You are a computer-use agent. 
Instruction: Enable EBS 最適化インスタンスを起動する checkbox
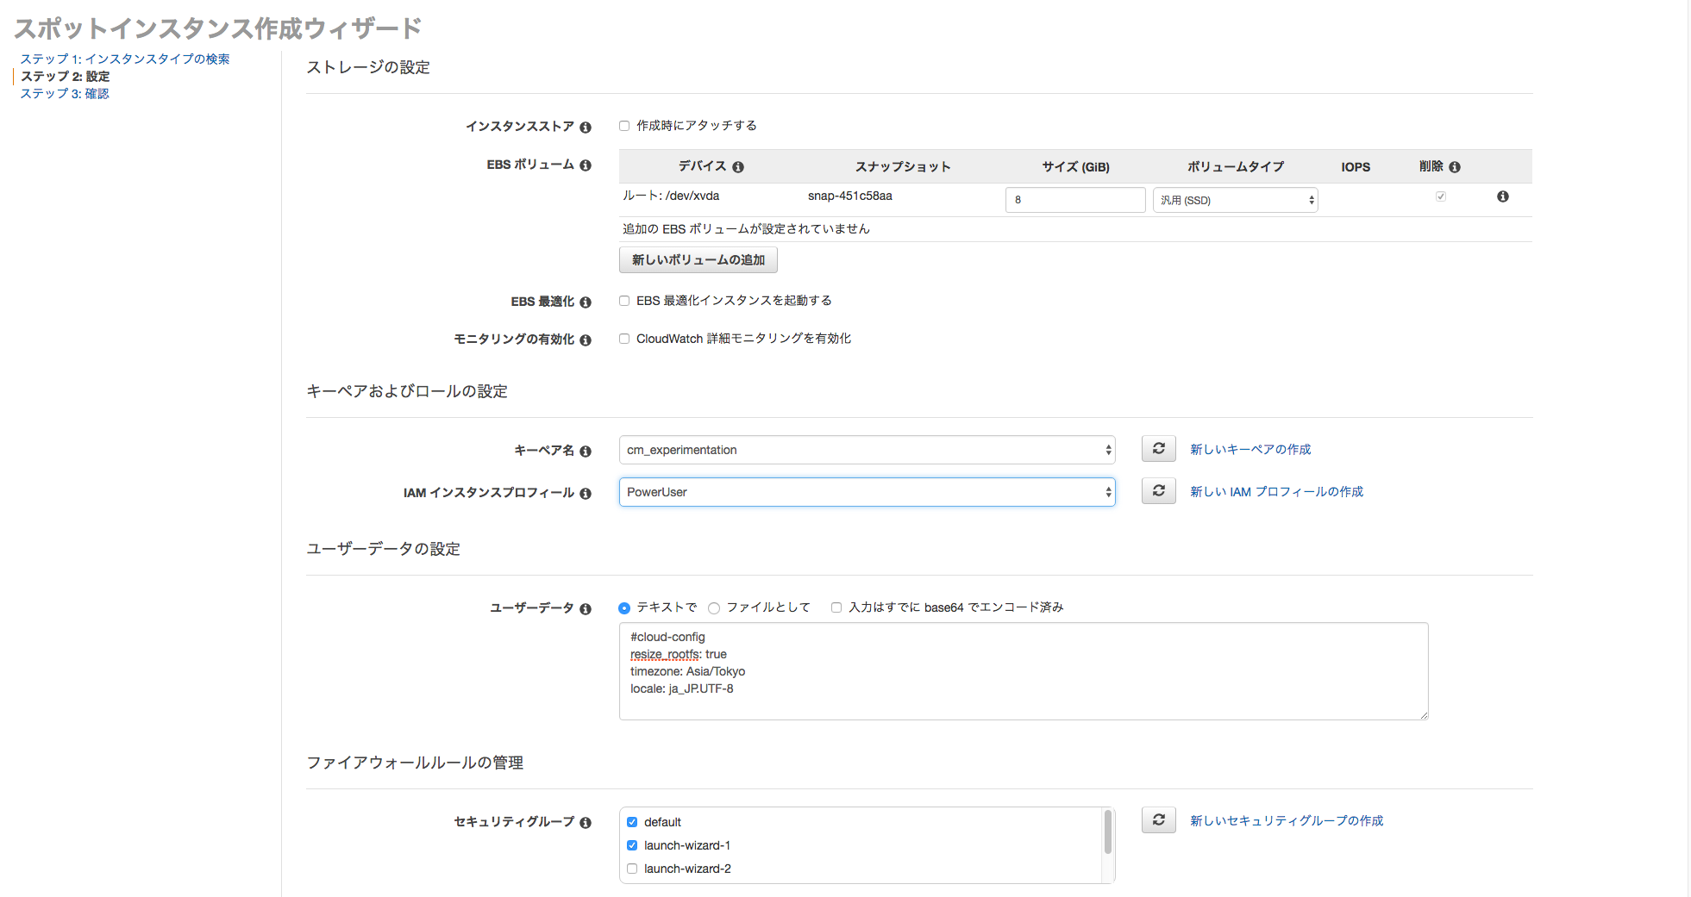[x=624, y=301]
